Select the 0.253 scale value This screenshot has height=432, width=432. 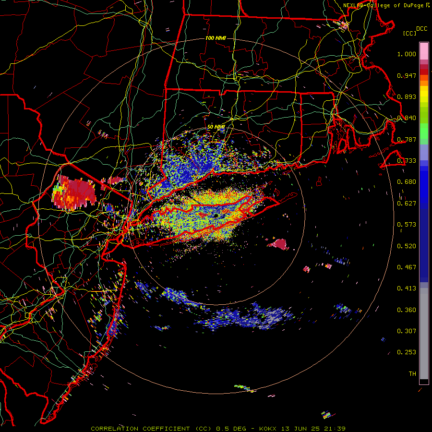point(407,352)
